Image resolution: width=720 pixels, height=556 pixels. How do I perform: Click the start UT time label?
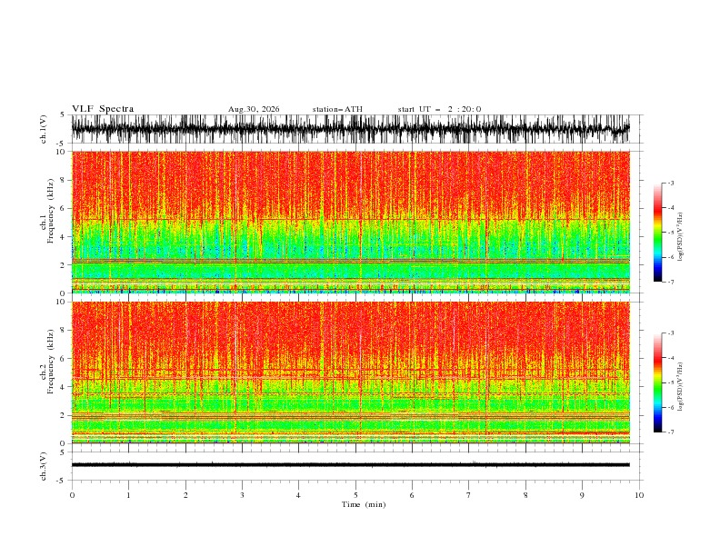coord(439,109)
